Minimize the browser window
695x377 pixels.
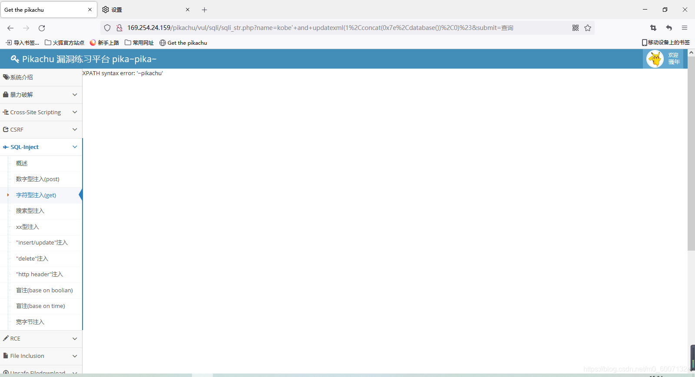point(645,10)
